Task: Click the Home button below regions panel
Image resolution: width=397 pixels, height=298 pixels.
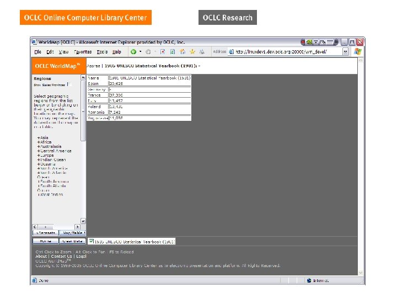Action: point(46,241)
